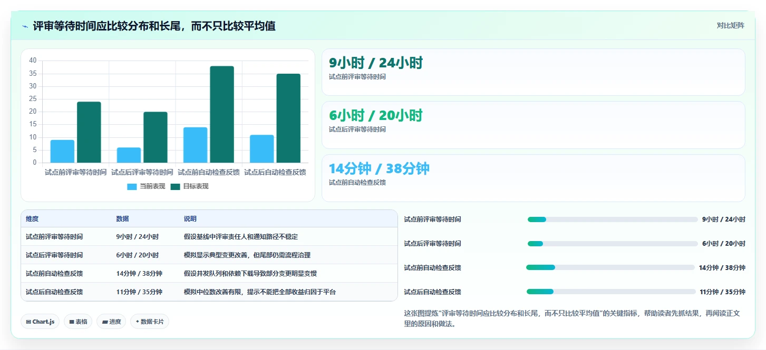Screen dimensions: 766x350
Task: Click the light blue bar for 试点前自动检查反馈
Action: pyautogui.click(x=195, y=145)
